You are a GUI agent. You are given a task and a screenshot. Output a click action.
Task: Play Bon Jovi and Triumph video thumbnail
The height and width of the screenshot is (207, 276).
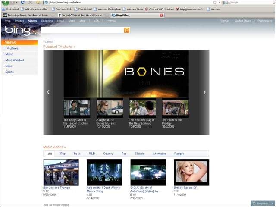pos(61,172)
